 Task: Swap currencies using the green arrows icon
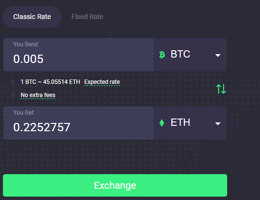coord(221,89)
